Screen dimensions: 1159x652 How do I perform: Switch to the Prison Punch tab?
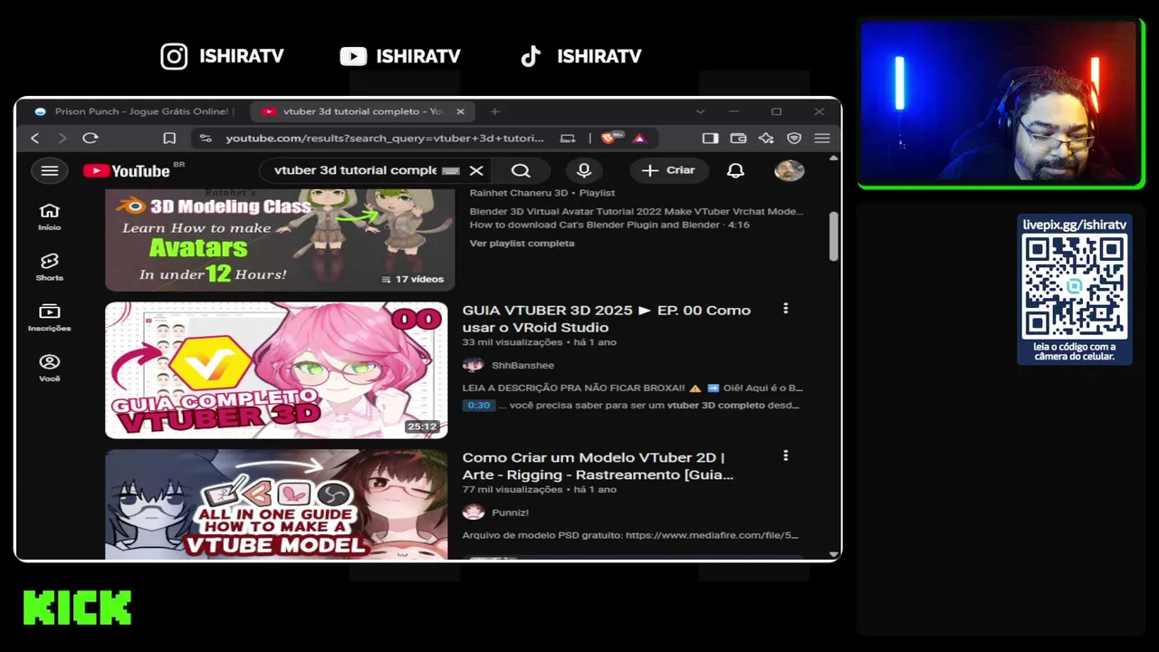point(132,111)
